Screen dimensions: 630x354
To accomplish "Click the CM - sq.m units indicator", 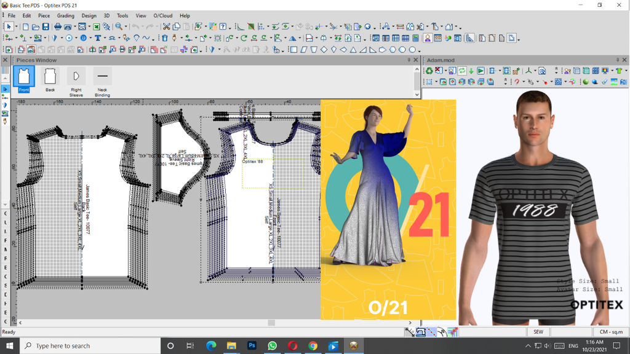I will [x=611, y=332].
